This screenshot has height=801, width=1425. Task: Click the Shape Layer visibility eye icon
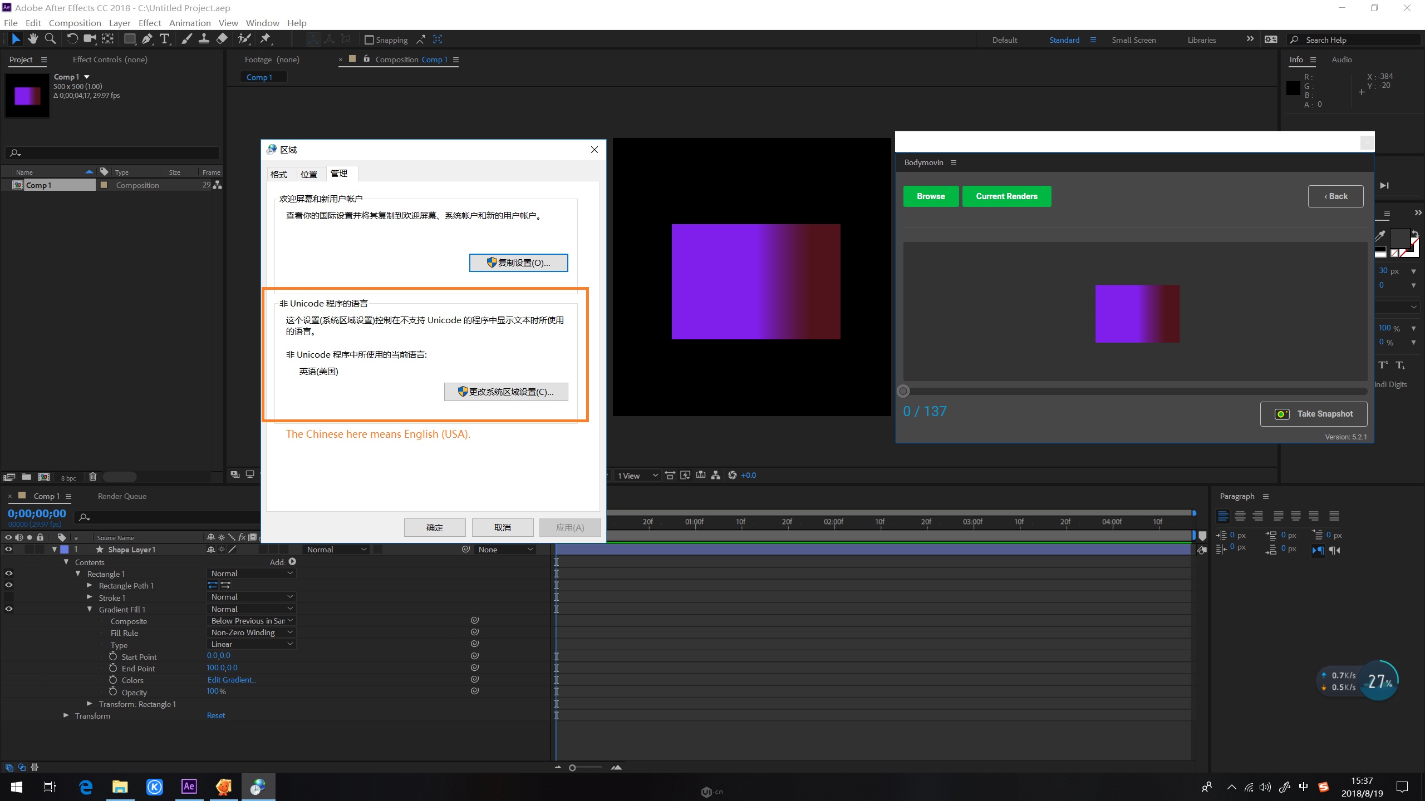point(9,548)
